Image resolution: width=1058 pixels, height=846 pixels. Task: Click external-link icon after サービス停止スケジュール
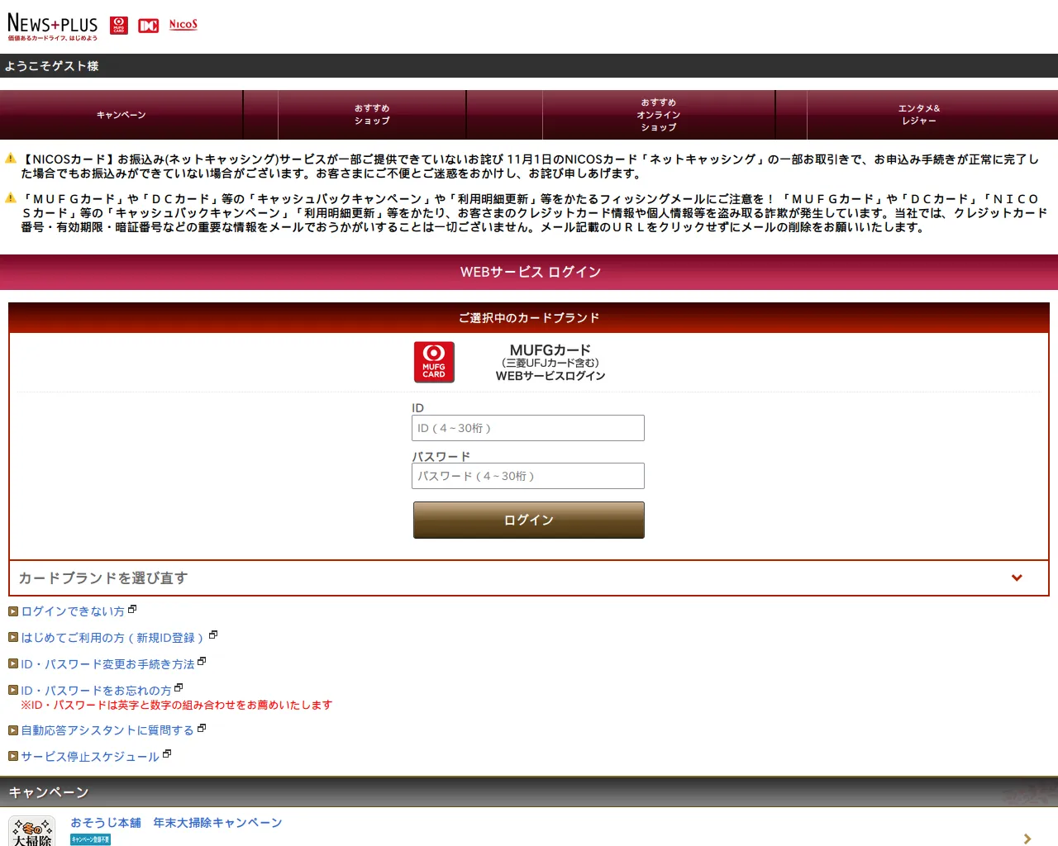point(167,753)
